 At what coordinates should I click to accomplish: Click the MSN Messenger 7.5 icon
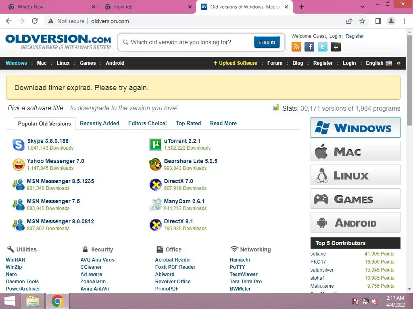click(19, 205)
